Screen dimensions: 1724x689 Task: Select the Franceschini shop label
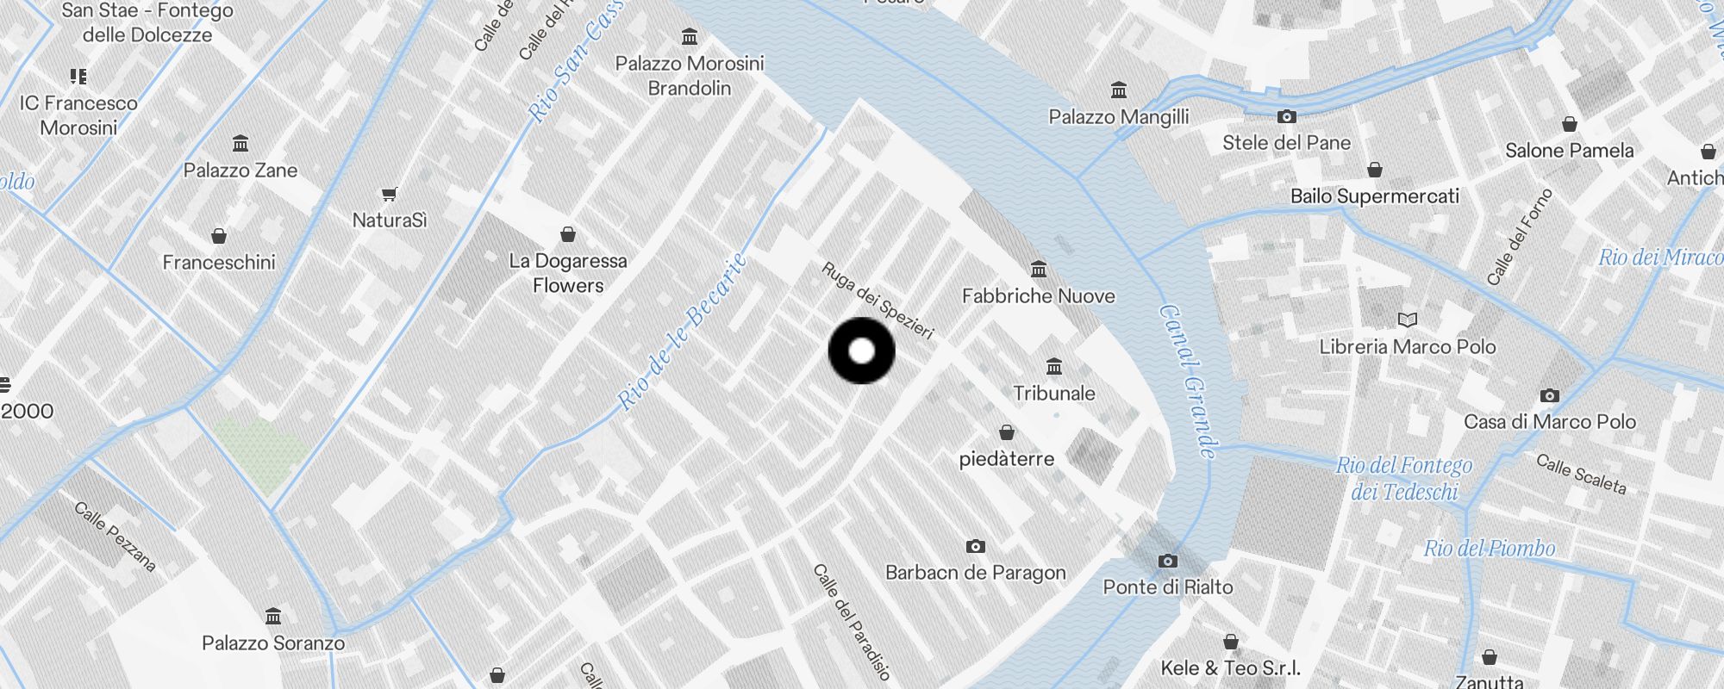pos(219,262)
